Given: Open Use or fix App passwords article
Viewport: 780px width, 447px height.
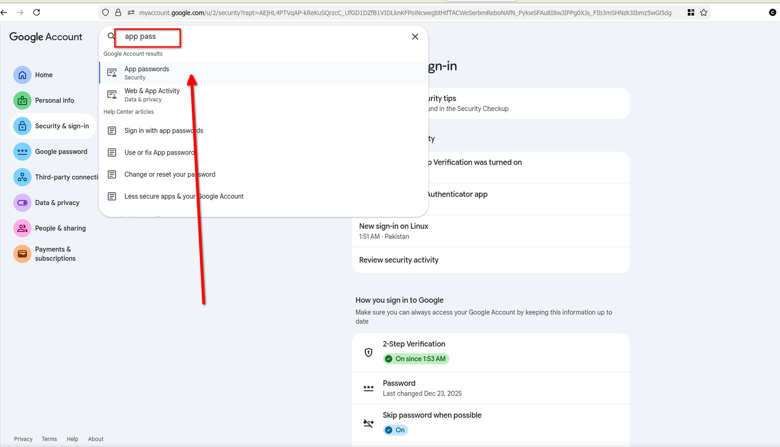Looking at the screenshot, I should pyautogui.click(x=263, y=153).
